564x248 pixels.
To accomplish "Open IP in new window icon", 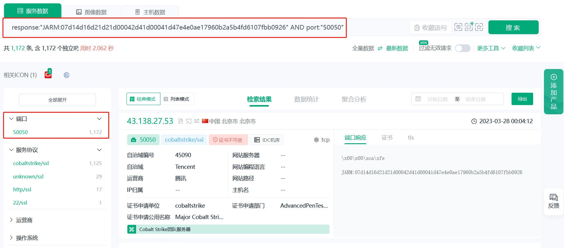I will pyautogui.click(x=189, y=121).
